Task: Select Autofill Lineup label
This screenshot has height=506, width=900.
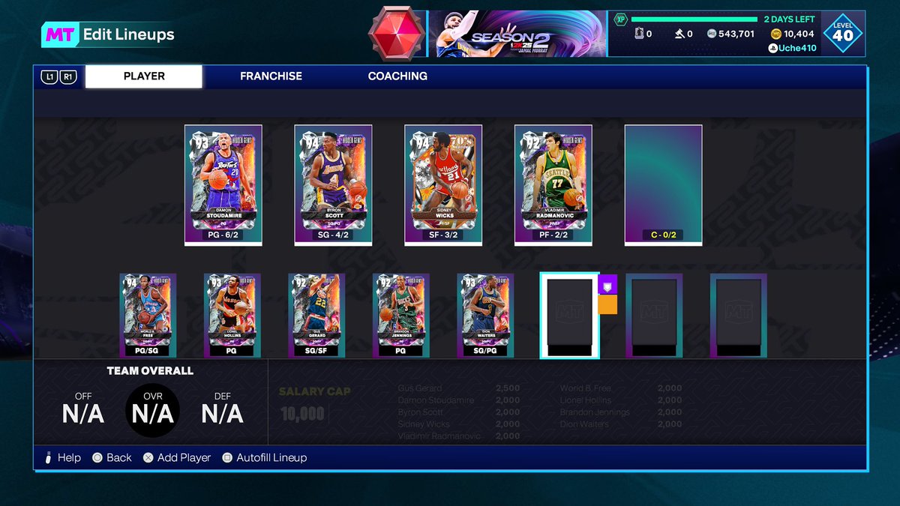Action: point(271,457)
